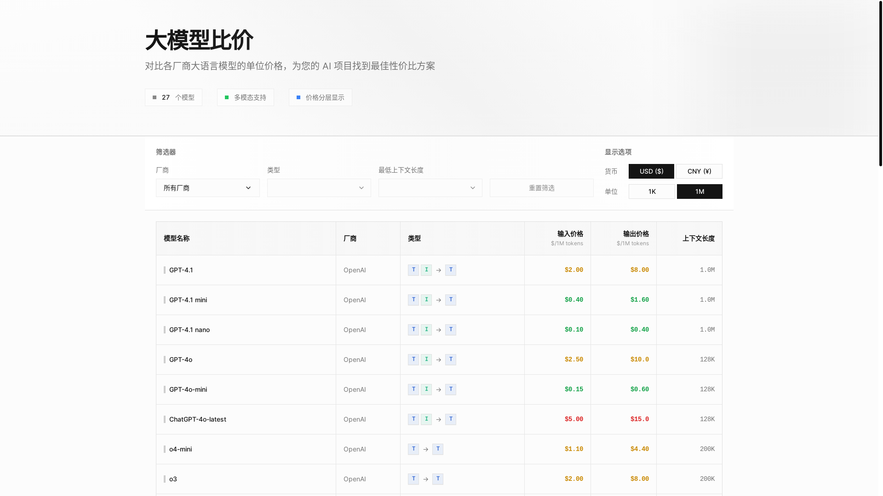Screen dimensions: 883x496
Task: Click the image input I icon for GPT-4o-mini
Action: [426, 389]
